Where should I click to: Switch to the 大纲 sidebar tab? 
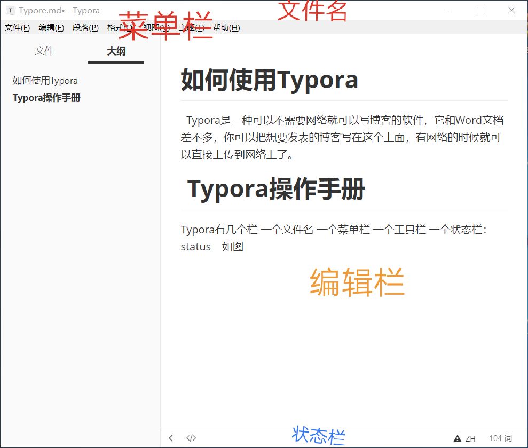click(x=115, y=51)
